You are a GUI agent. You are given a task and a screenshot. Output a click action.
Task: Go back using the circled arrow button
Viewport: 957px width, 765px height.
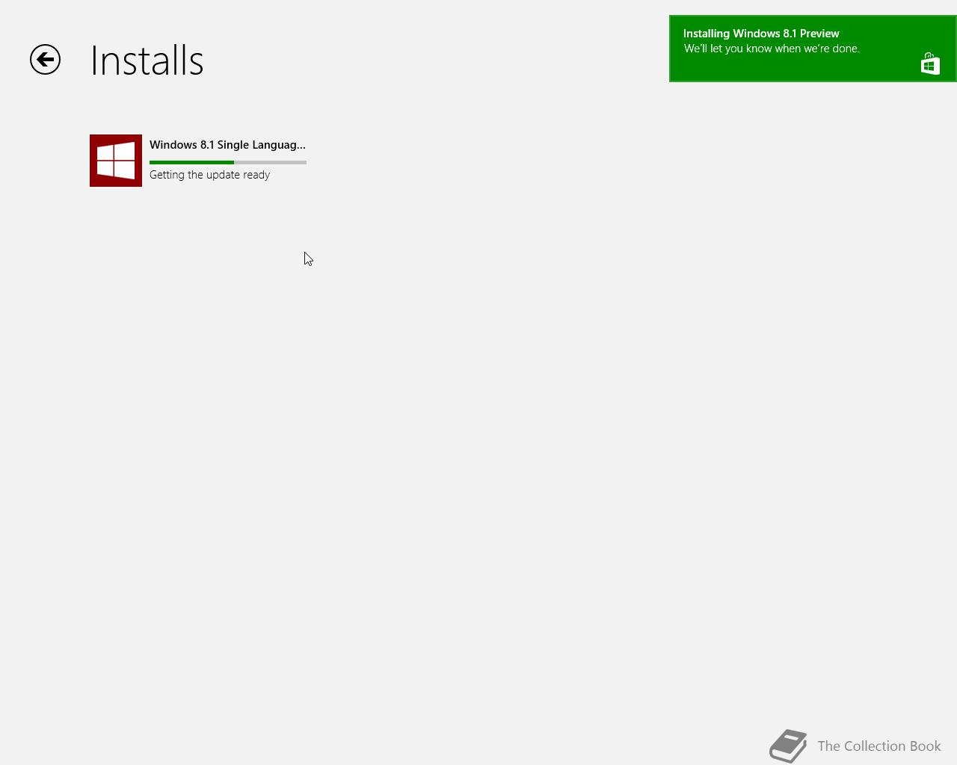click(45, 60)
